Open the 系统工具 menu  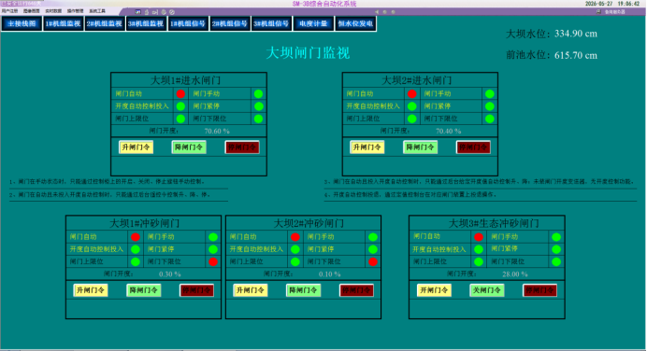[97, 11]
